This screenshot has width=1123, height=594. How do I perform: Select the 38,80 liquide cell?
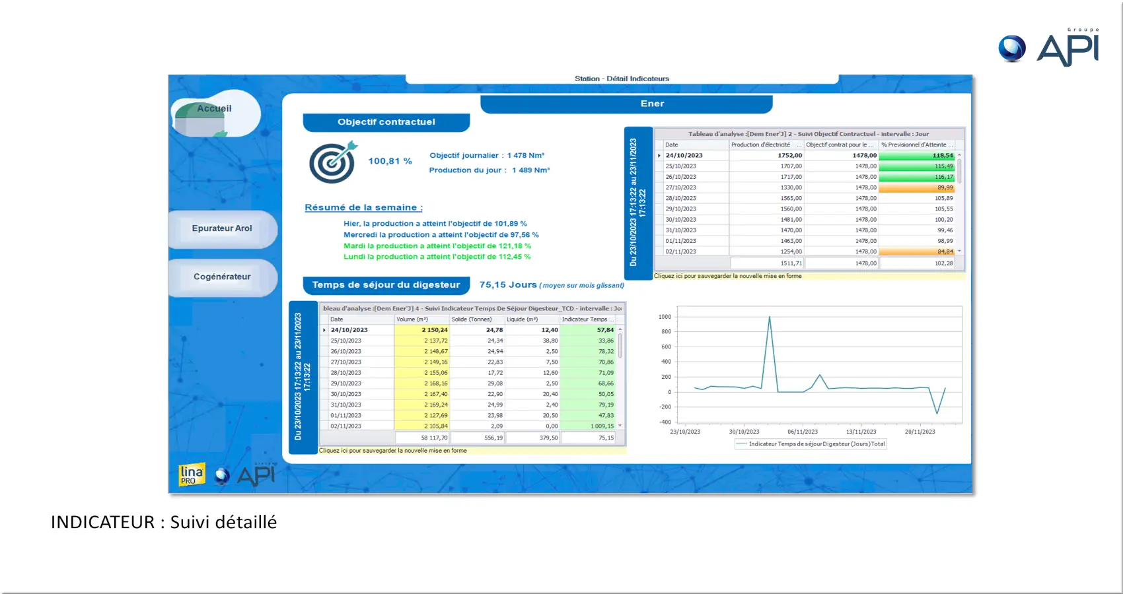(x=532, y=341)
